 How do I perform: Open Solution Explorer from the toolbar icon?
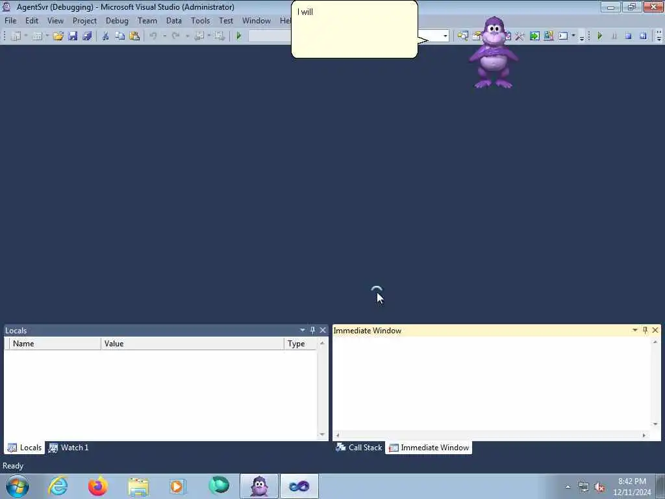pos(462,36)
